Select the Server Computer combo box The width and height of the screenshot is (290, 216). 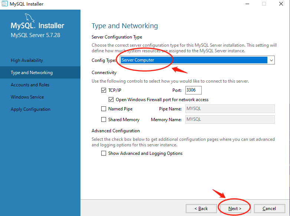(x=197, y=60)
